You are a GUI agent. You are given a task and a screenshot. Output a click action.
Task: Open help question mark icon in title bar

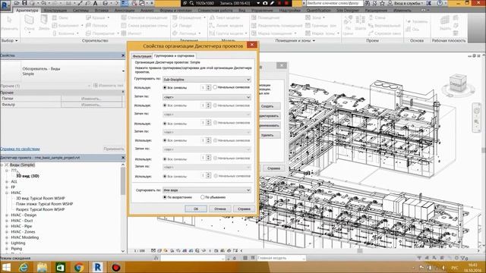440,3
